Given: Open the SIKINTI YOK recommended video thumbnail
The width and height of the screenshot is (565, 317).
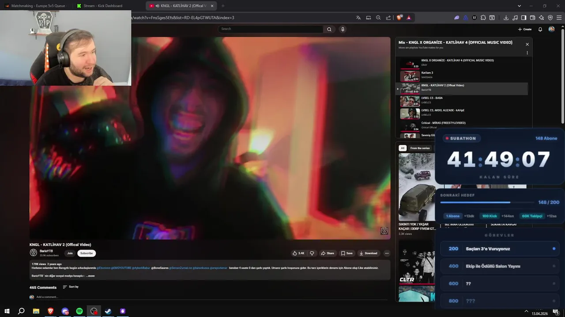Looking at the screenshot, I should click(x=417, y=187).
